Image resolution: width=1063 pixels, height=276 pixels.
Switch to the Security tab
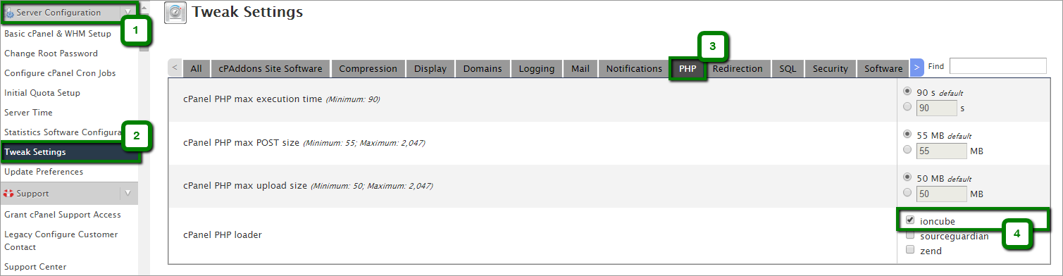click(830, 68)
